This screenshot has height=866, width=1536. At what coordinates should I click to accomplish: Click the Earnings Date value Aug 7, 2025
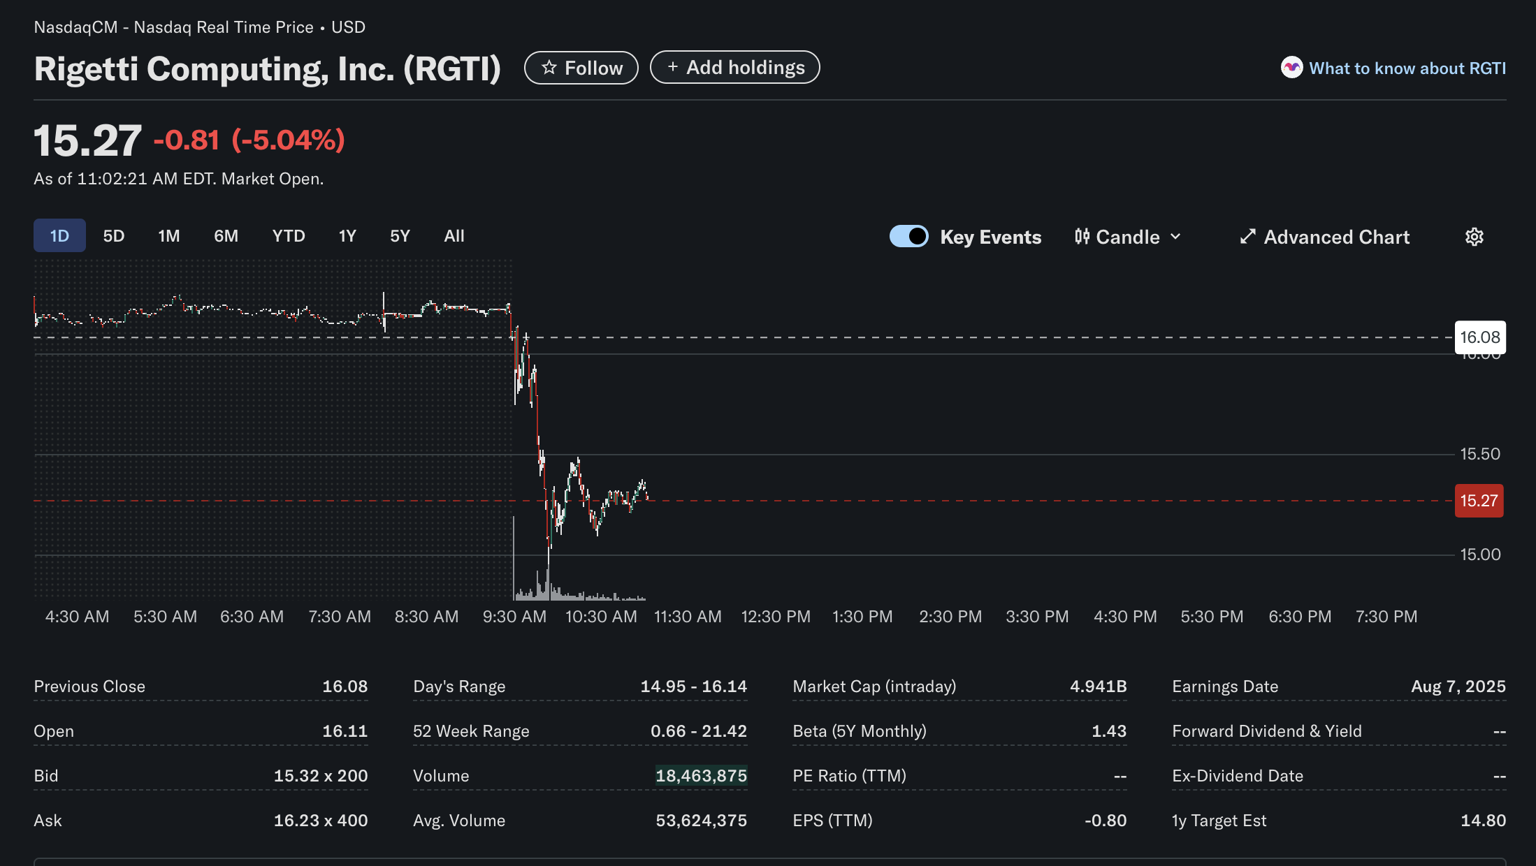pyautogui.click(x=1458, y=687)
